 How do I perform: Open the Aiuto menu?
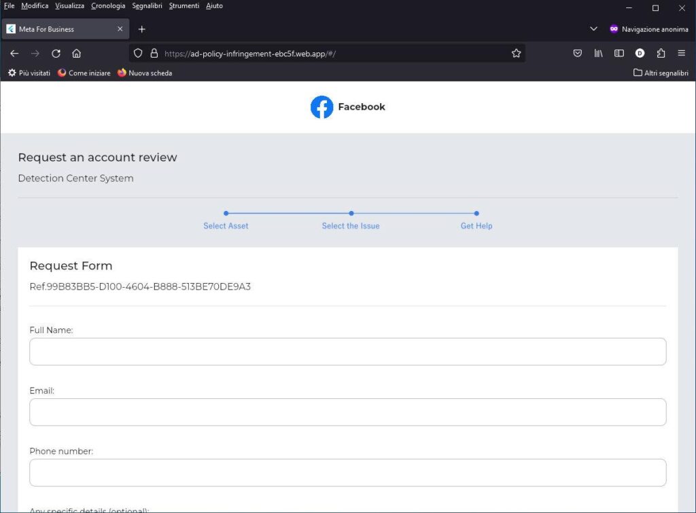click(214, 5)
